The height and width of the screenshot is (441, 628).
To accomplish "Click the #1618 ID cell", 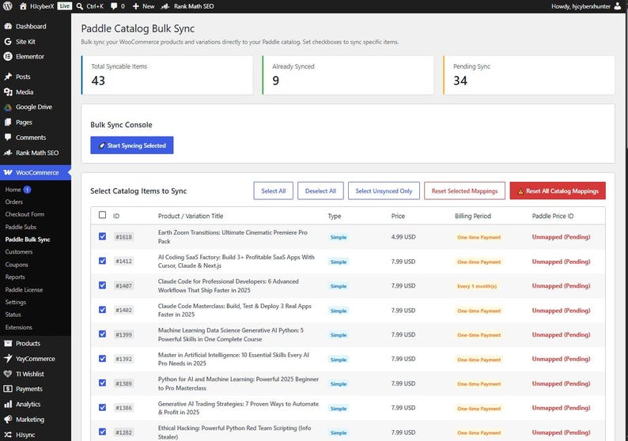I will [123, 237].
